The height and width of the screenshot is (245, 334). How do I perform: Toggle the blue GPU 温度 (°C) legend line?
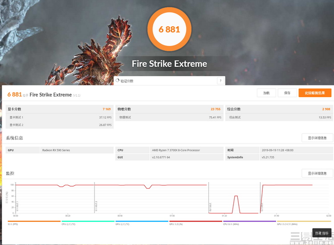(x=142, y=221)
